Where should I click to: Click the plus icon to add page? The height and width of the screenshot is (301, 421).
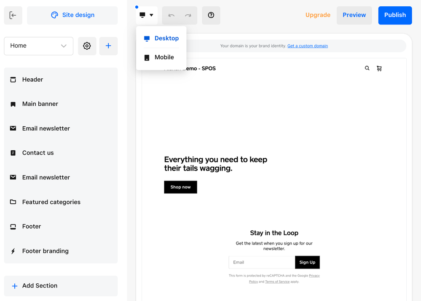[x=108, y=46]
